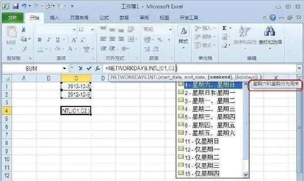Screen dimensions: 304x181
Task: Click the weekend list scroll down arrow
Action: pyautogui.click(x=245, y=175)
